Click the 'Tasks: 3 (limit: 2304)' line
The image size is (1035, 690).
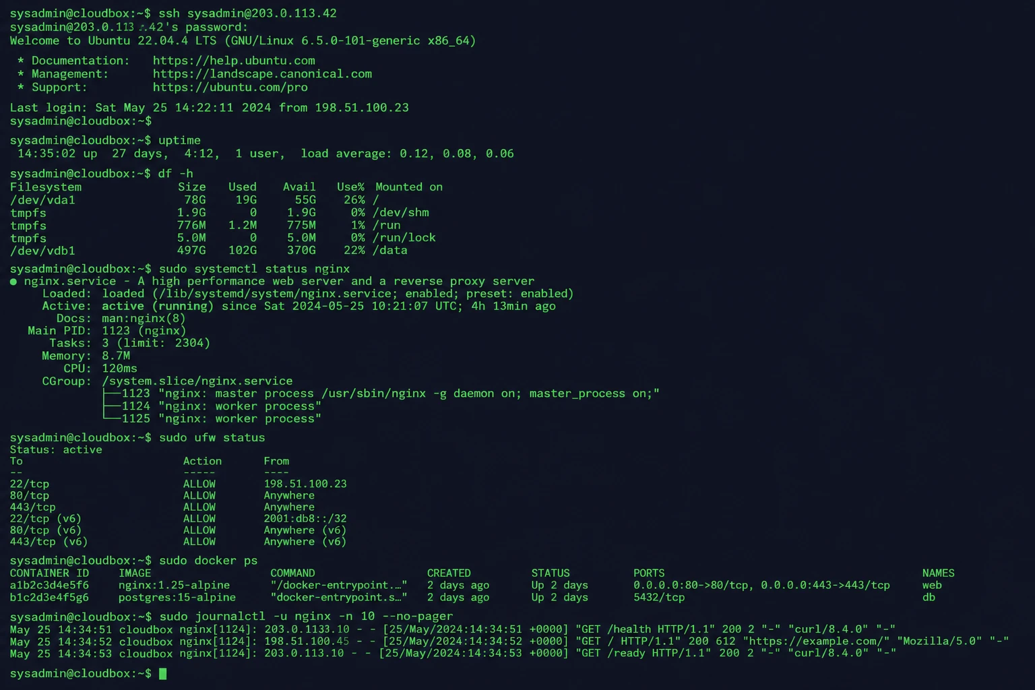click(x=129, y=344)
